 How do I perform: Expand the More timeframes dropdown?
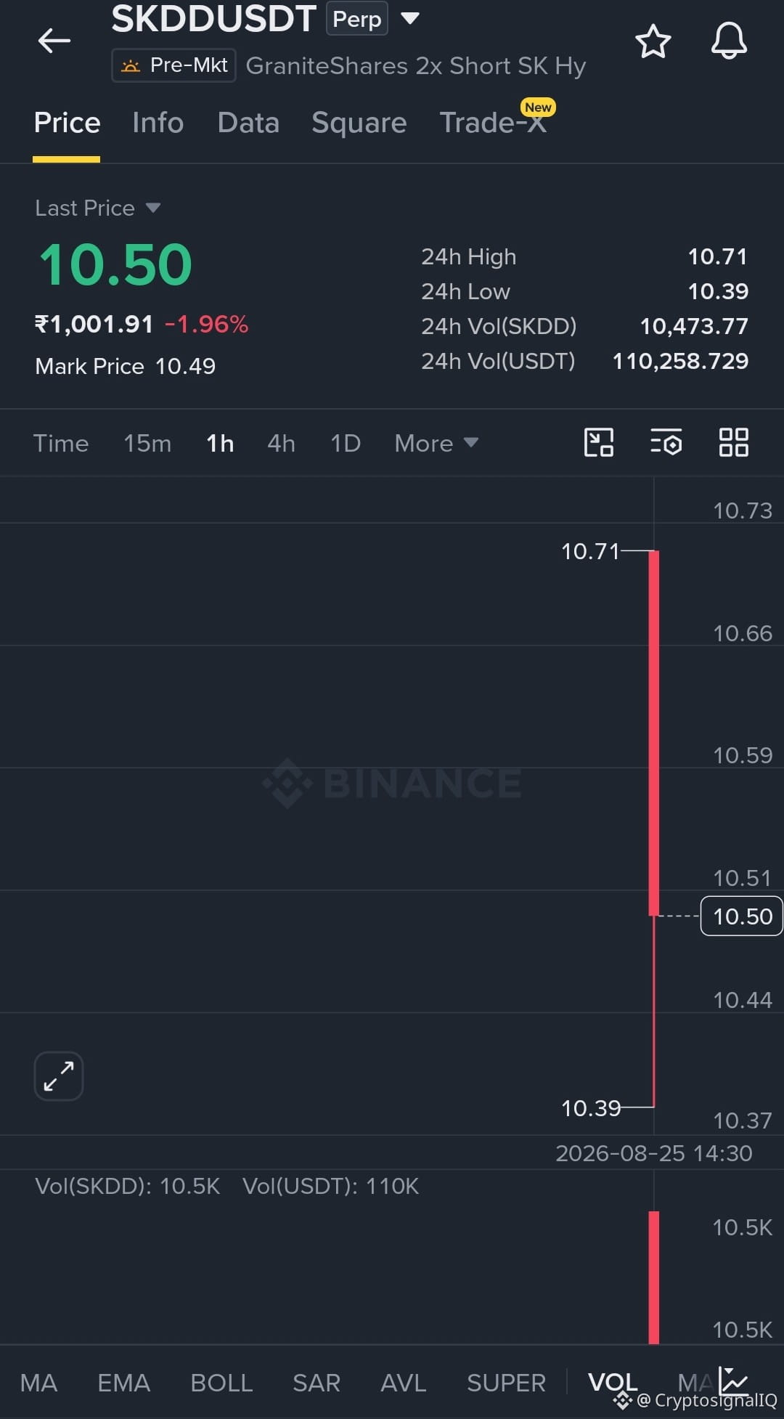436,443
